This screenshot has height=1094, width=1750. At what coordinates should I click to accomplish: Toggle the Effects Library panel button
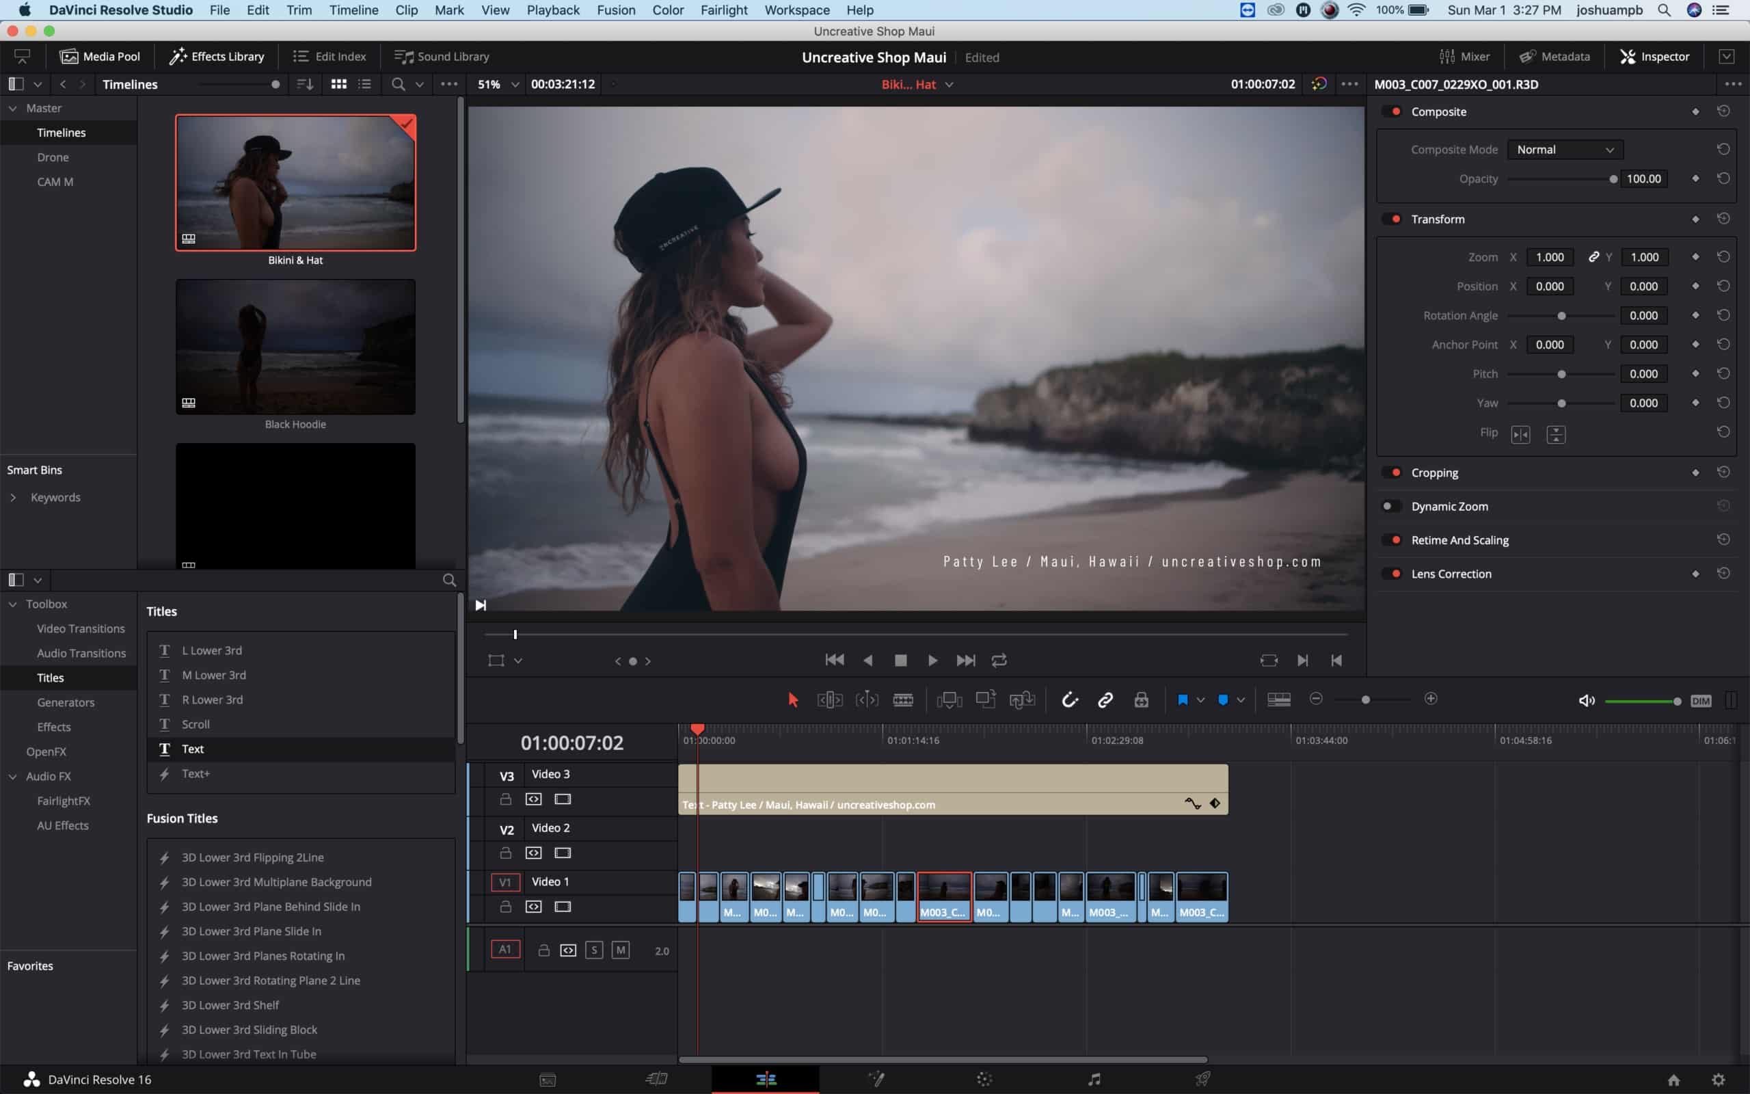[216, 57]
